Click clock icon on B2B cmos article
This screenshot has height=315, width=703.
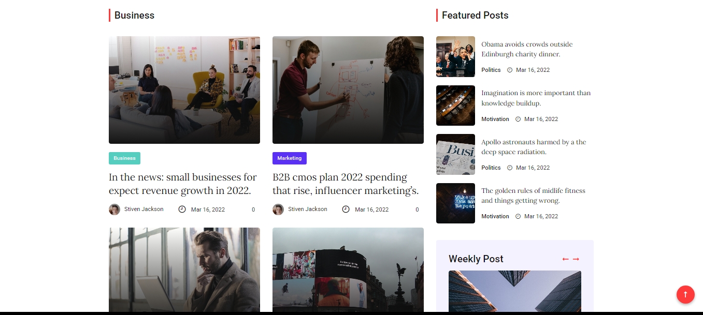[x=346, y=209]
